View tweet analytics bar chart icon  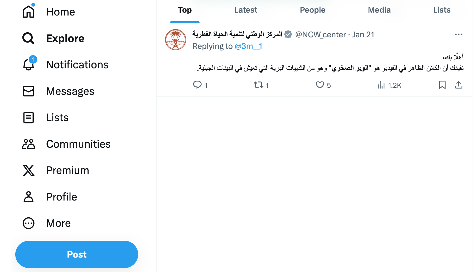click(x=381, y=85)
